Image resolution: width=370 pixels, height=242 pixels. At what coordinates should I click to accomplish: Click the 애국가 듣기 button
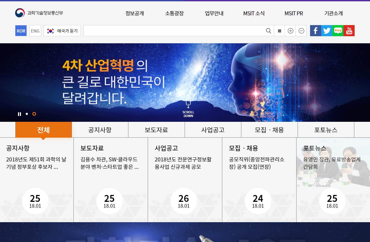(x=62, y=31)
